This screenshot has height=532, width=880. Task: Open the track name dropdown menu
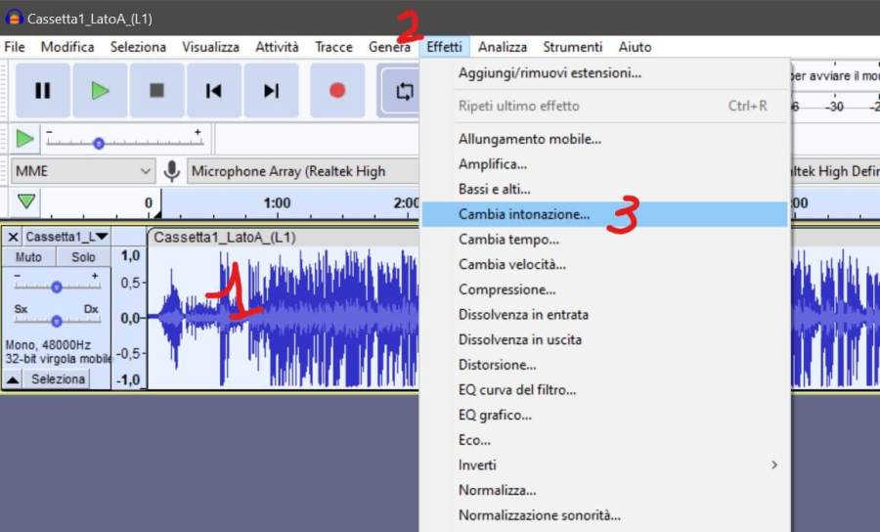pyautogui.click(x=66, y=237)
